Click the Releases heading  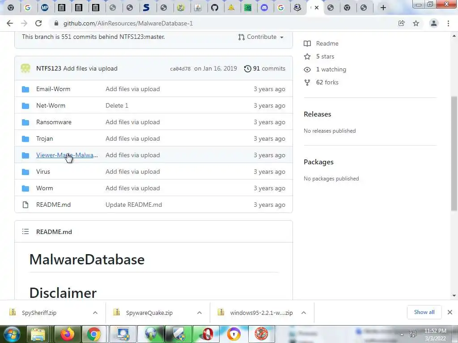coord(318,114)
